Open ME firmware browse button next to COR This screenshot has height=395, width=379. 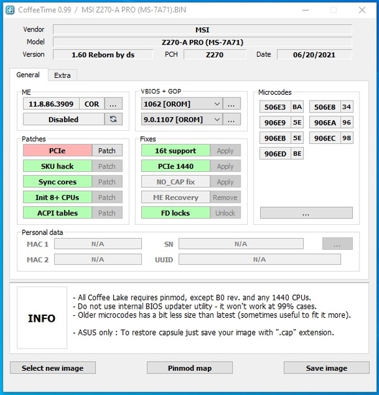(x=114, y=104)
